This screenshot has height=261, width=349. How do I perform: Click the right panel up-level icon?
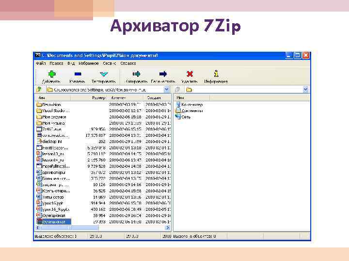coord(177,89)
